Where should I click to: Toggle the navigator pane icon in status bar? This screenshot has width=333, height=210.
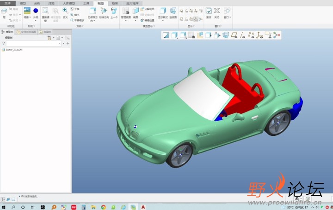[3, 199]
